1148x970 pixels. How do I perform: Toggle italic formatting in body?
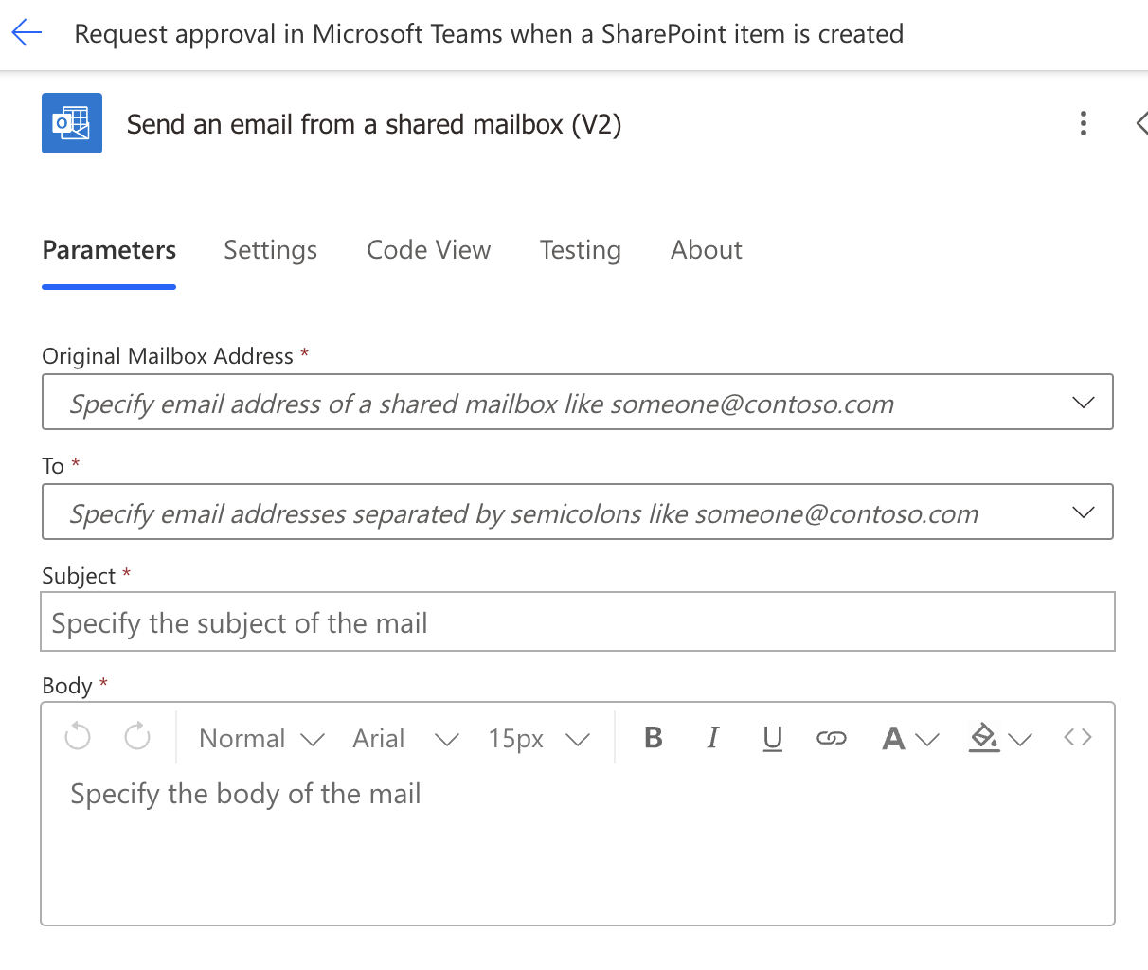(712, 737)
